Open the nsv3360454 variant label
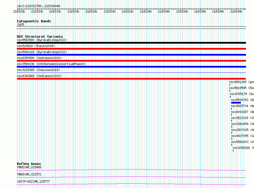Viewport: 254px width, 188px height. [243, 124]
